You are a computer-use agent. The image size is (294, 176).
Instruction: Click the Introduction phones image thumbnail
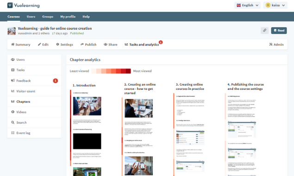[x=87, y=106]
